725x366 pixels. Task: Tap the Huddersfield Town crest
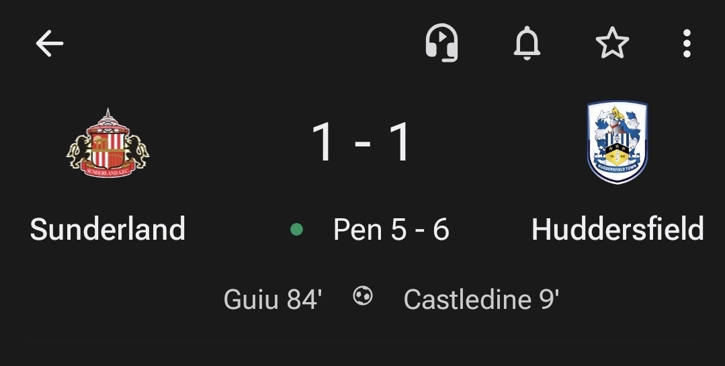pos(617,143)
